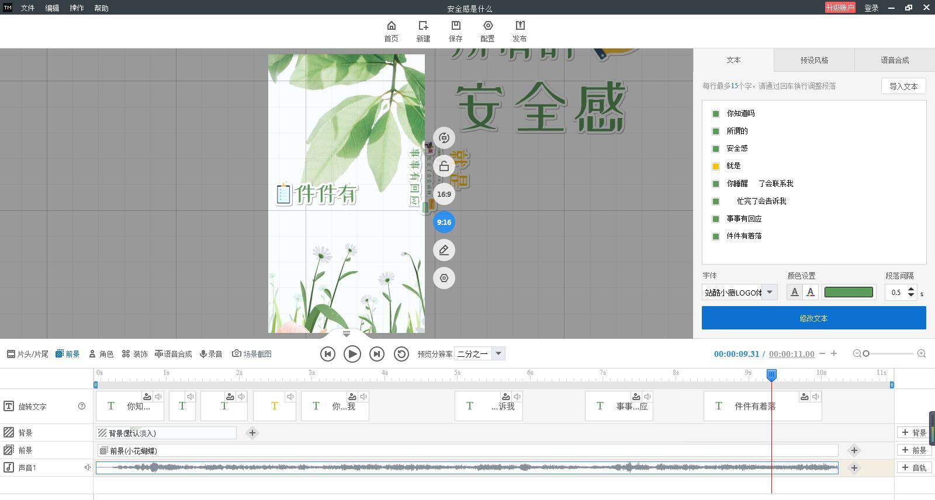Open the green text color swatch
Image resolution: width=935 pixels, height=500 pixels.
tap(848, 292)
